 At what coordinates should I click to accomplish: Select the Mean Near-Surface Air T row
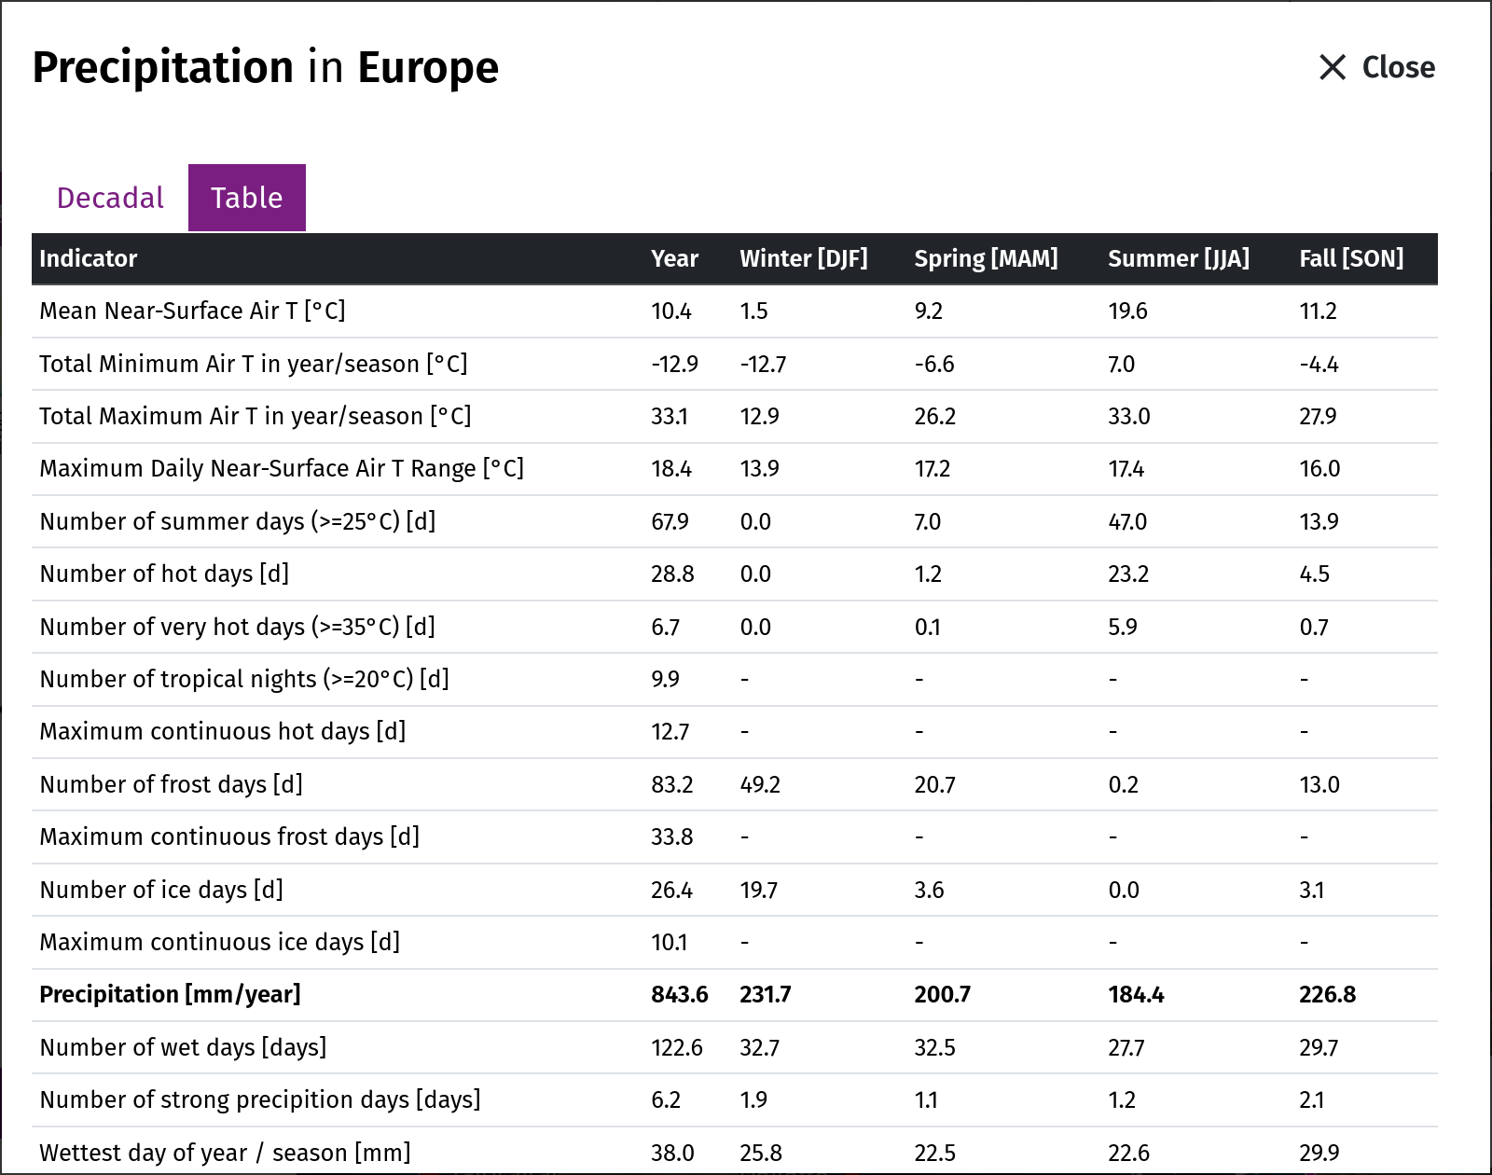pos(735,311)
